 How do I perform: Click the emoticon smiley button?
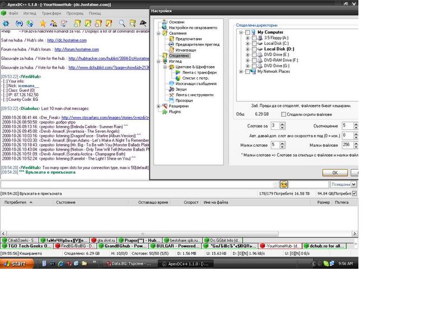[284, 184]
